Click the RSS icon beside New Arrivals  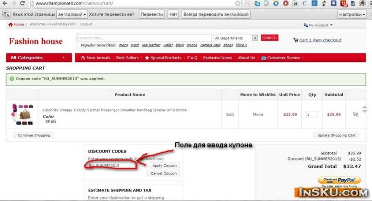(x=83, y=58)
